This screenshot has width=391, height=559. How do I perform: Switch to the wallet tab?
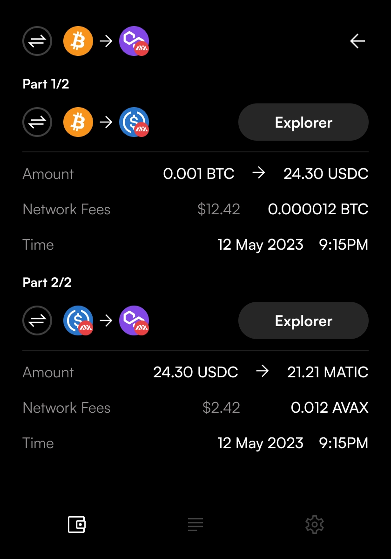coord(77,525)
